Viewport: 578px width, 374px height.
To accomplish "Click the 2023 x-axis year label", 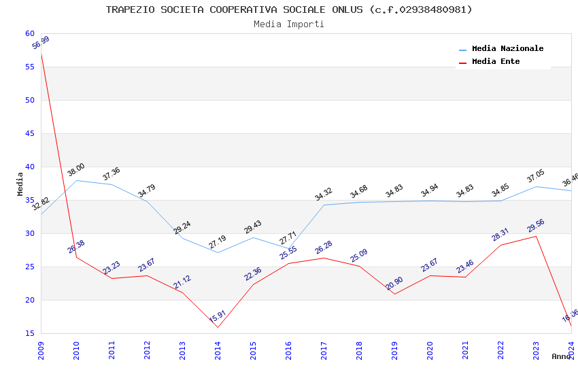I will tap(536, 350).
